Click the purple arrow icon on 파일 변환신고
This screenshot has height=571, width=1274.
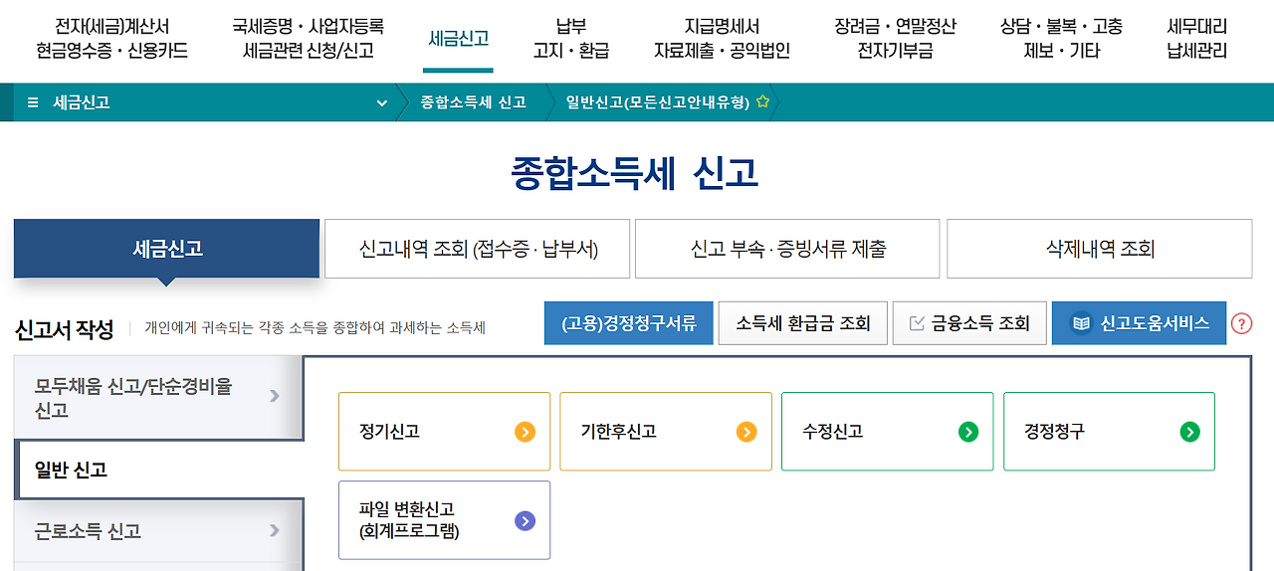(x=525, y=520)
